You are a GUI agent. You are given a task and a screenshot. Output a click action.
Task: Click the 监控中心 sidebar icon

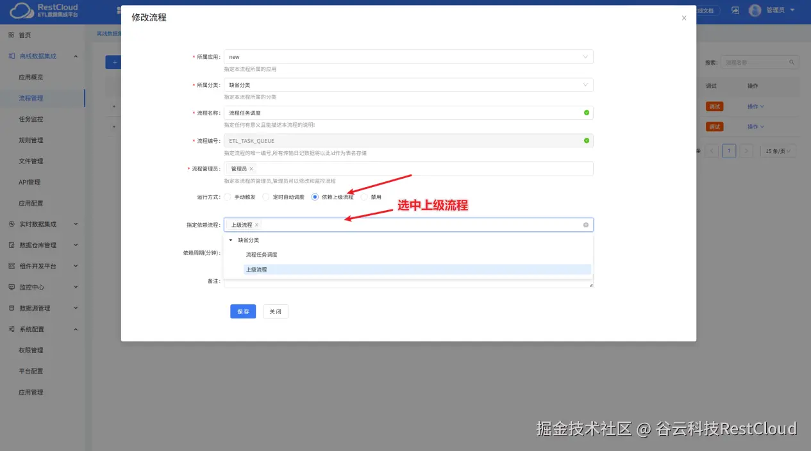pyautogui.click(x=12, y=287)
